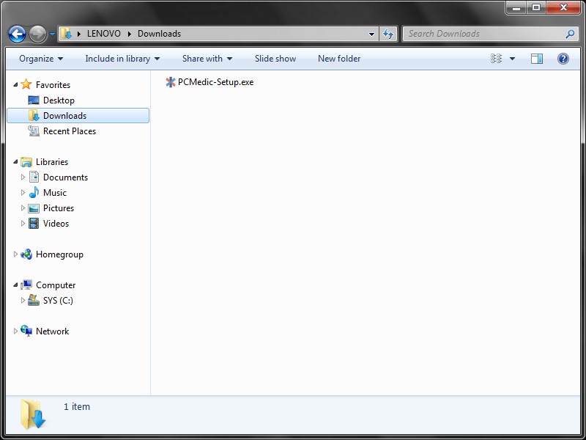The width and height of the screenshot is (586, 440).
Task: Select Favorites in the navigation pane
Action: tap(53, 85)
